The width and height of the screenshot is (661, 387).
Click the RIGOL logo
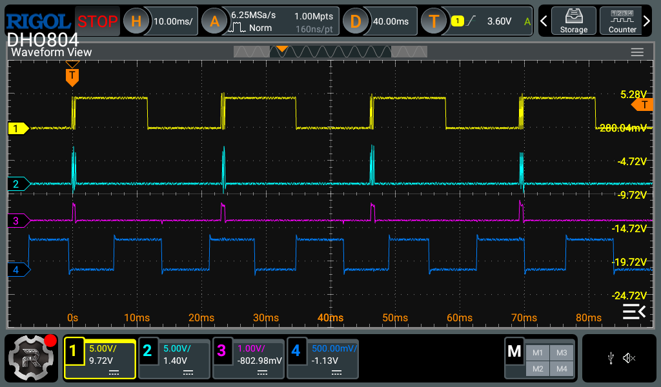pyautogui.click(x=38, y=21)
